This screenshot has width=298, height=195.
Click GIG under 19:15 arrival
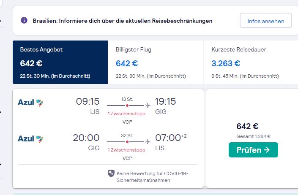click(x=161, y=112)
